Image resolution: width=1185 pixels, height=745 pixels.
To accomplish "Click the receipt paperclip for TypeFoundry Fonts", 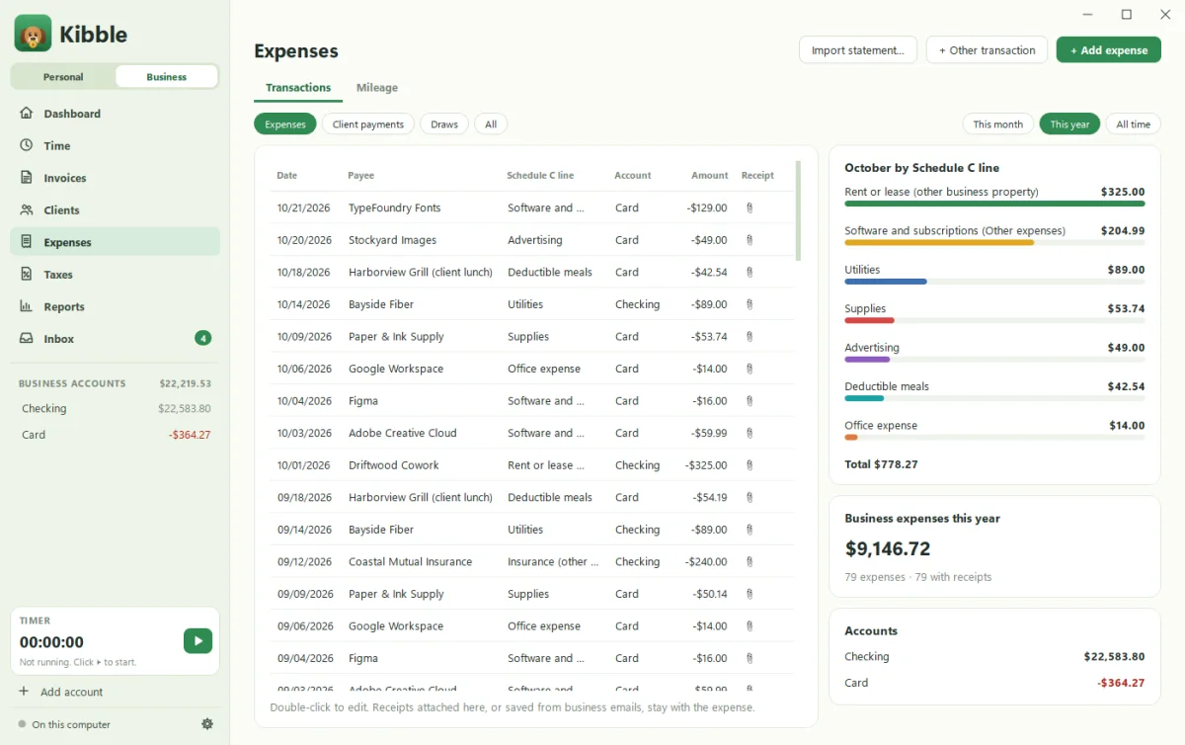I will (x=750, y=207).
